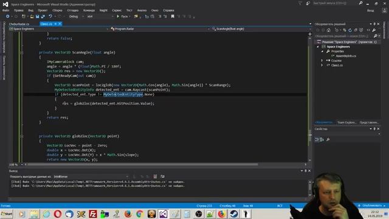Switch to the Team Explorer tab
This screenshot has width=389, height=219.
(346, 122)
